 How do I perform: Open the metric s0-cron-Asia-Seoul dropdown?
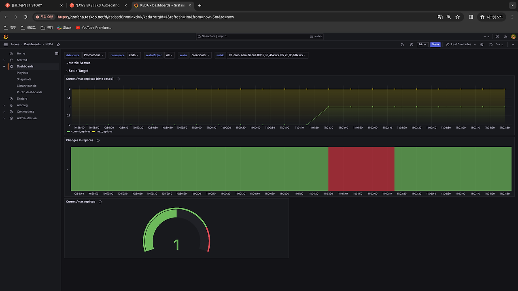coord(267,55)
